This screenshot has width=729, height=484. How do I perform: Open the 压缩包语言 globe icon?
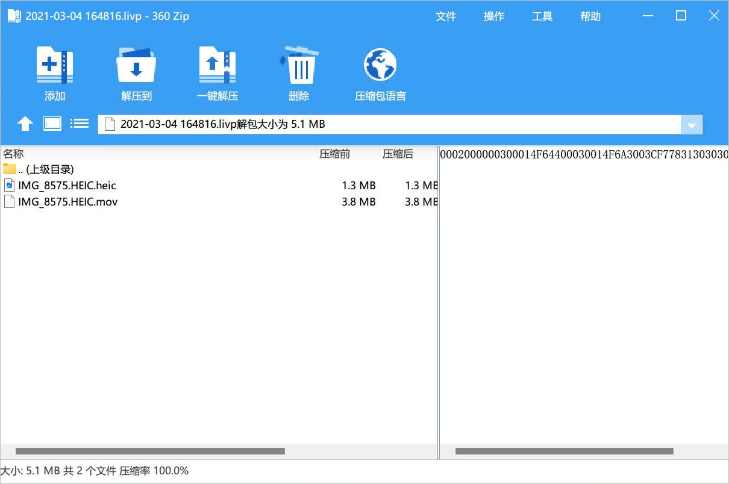[380, 65]
